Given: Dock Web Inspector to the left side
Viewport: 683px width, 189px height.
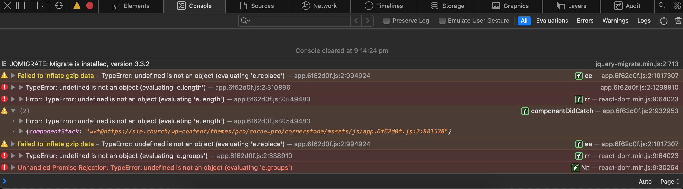Looking at the screenshot, I should (x=20, y=6).
